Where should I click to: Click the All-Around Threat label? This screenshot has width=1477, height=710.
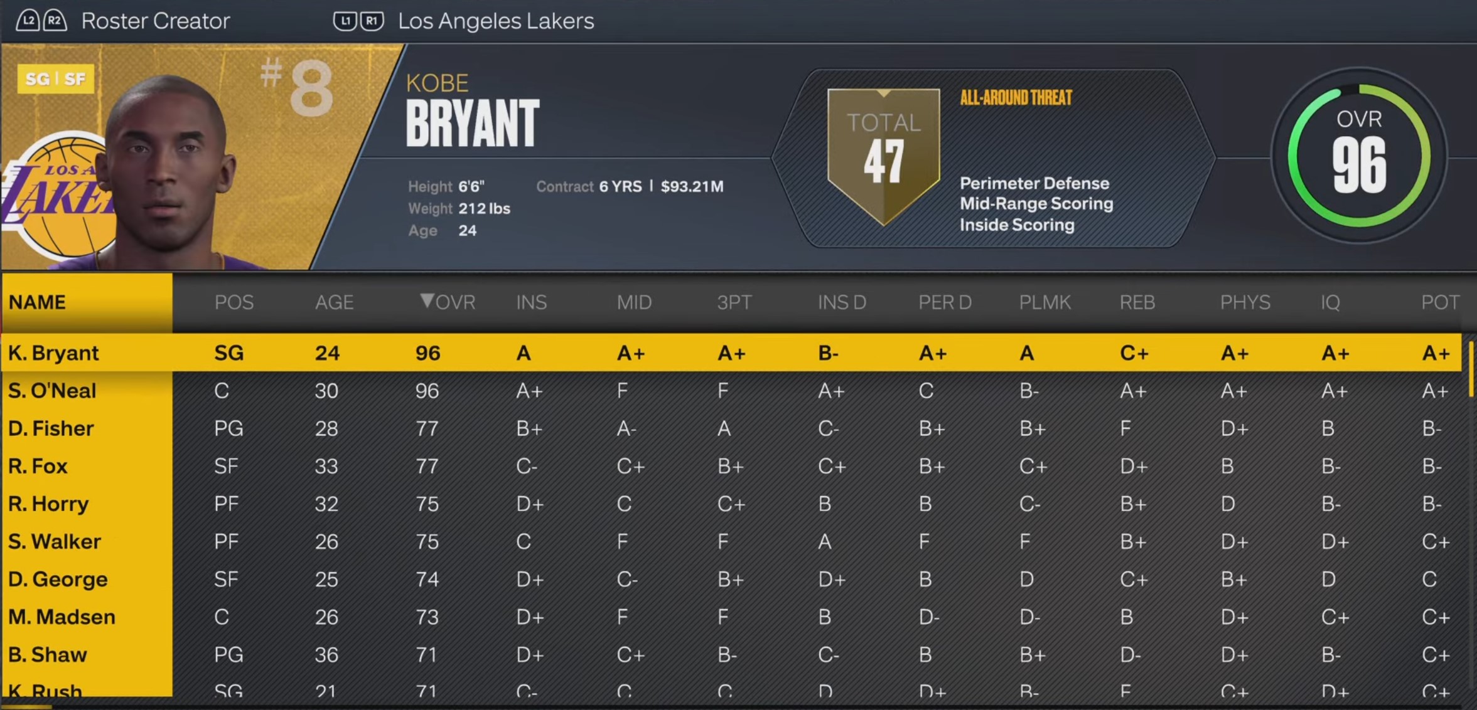click(1016, 97)
